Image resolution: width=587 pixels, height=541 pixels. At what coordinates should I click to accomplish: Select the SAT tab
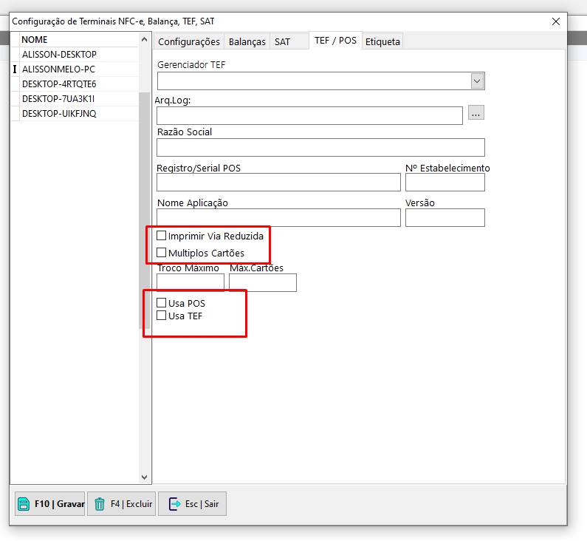point(283,42)
